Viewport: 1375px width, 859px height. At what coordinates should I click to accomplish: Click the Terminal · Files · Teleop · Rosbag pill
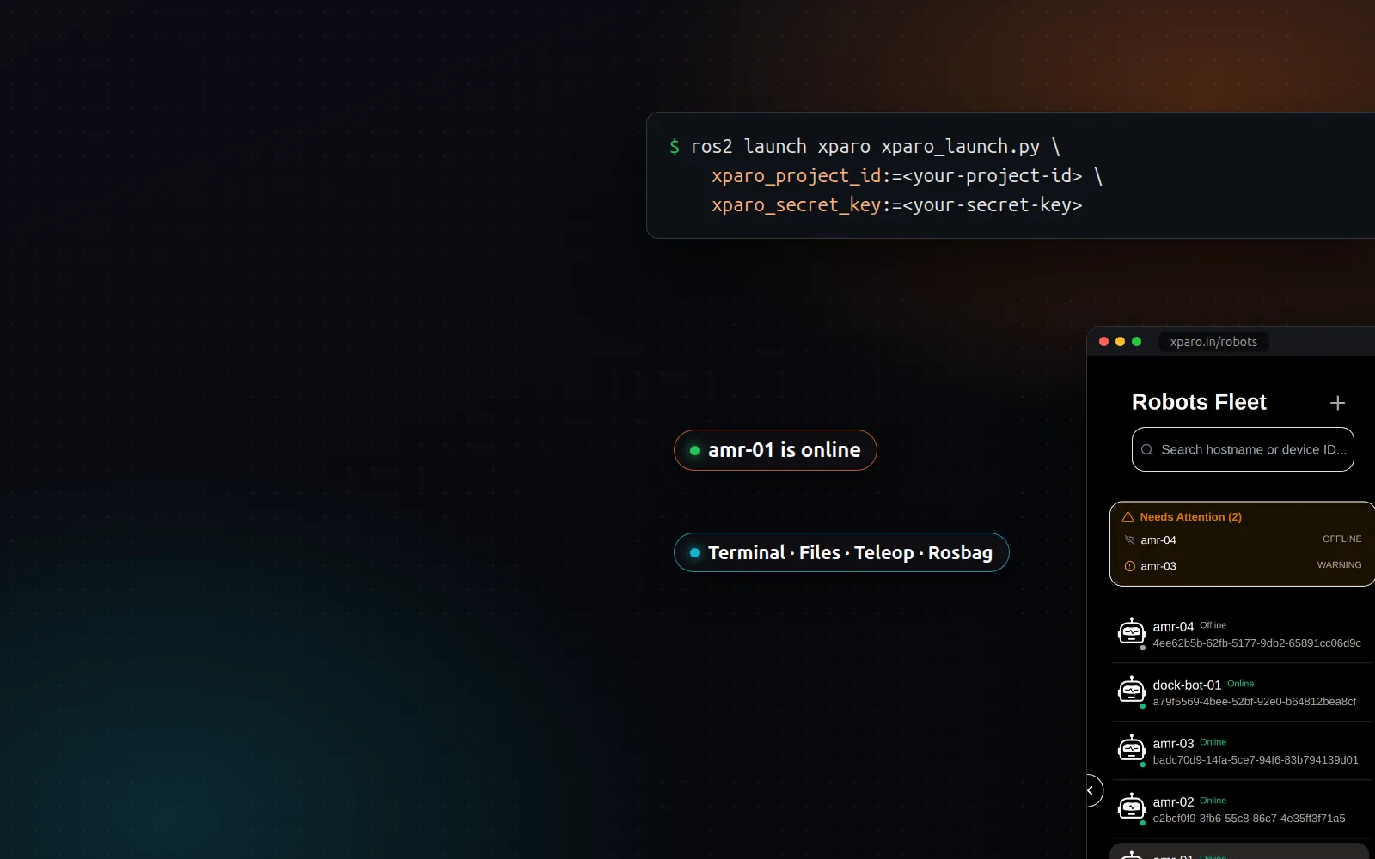click(841, 552)
